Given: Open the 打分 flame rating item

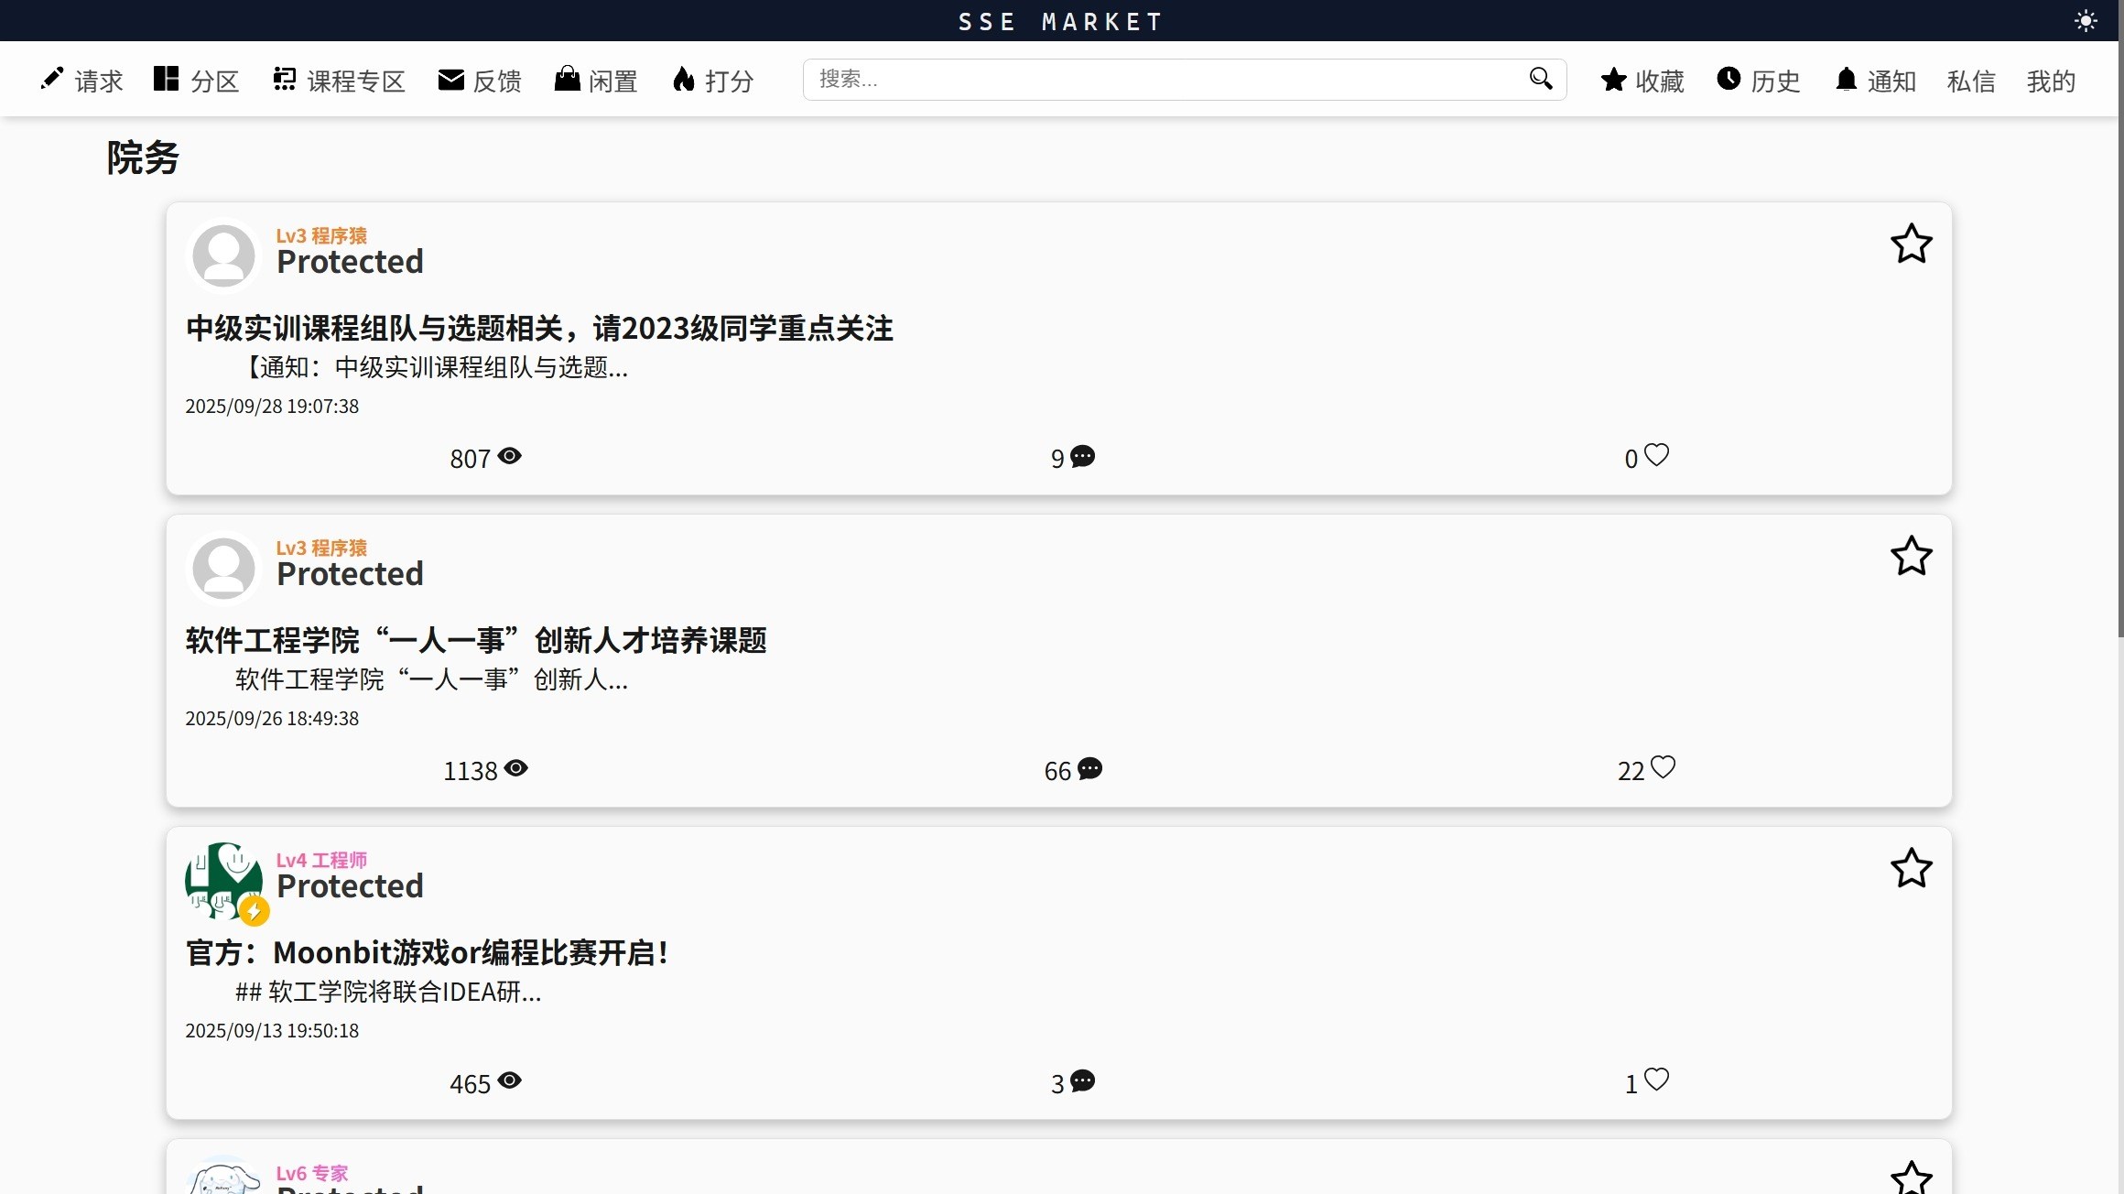Looking at the screenshot, I should (x=713, y=81).
